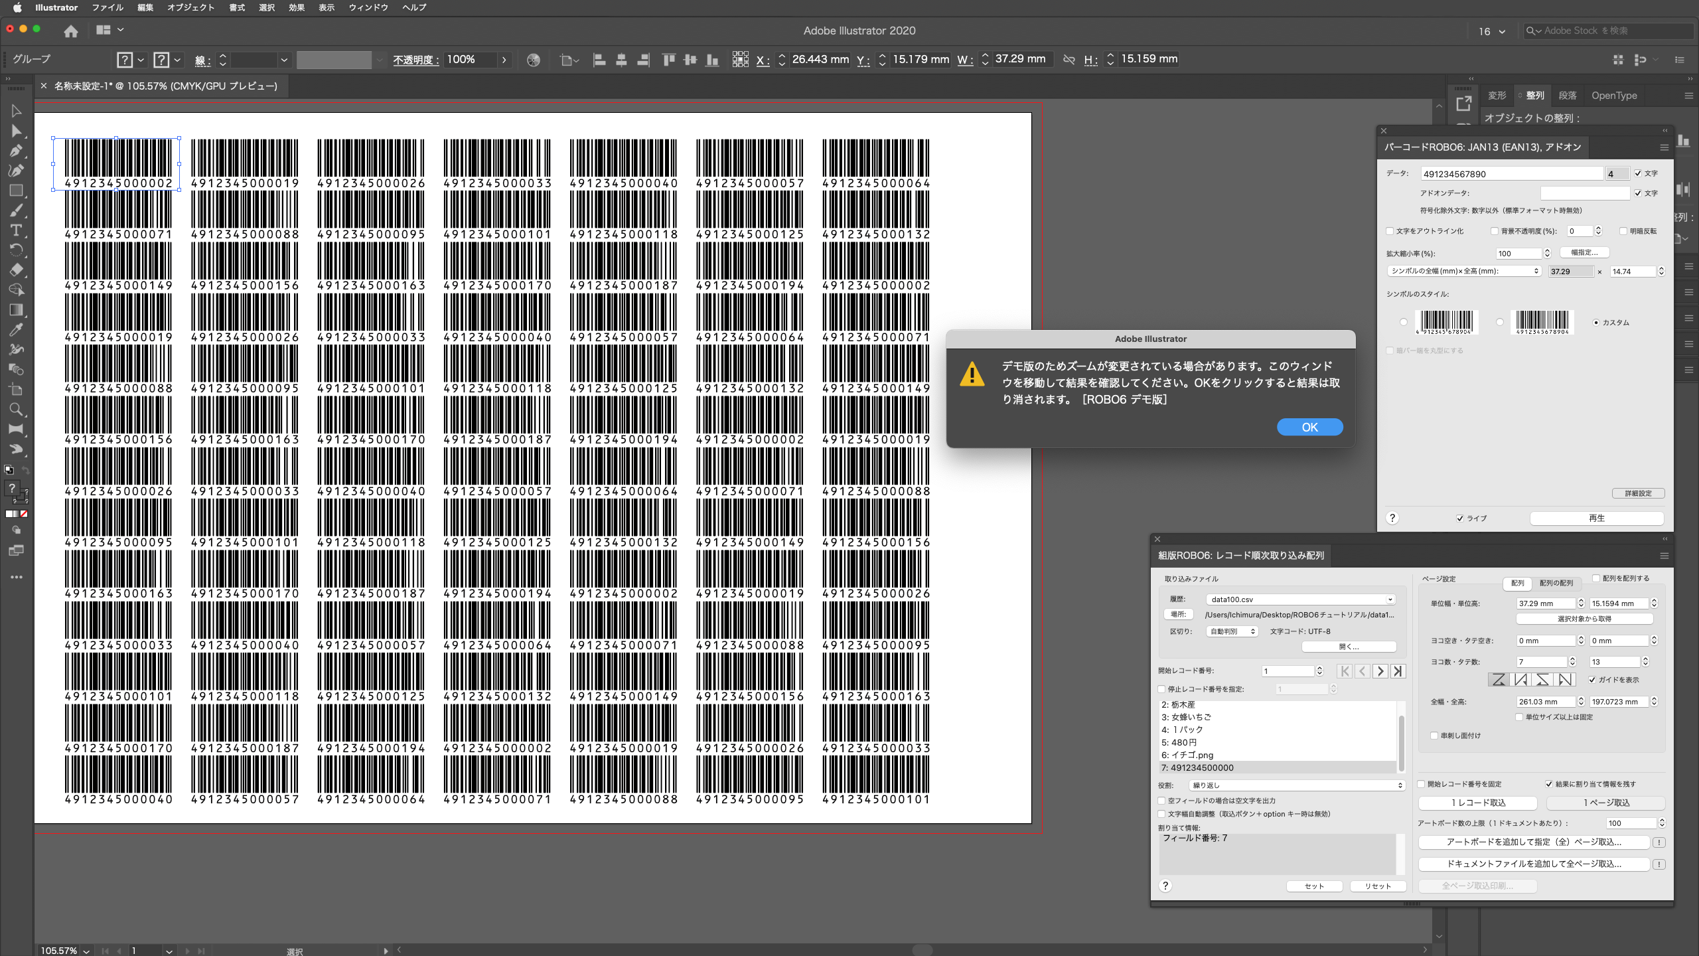Screen dimensions: 1699x956
Task: Switch to the 配列の配列 tab
Action: coord(1556,583)
